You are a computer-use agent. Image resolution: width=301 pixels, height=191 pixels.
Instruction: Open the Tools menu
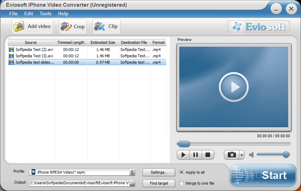[x=46, y=14]
